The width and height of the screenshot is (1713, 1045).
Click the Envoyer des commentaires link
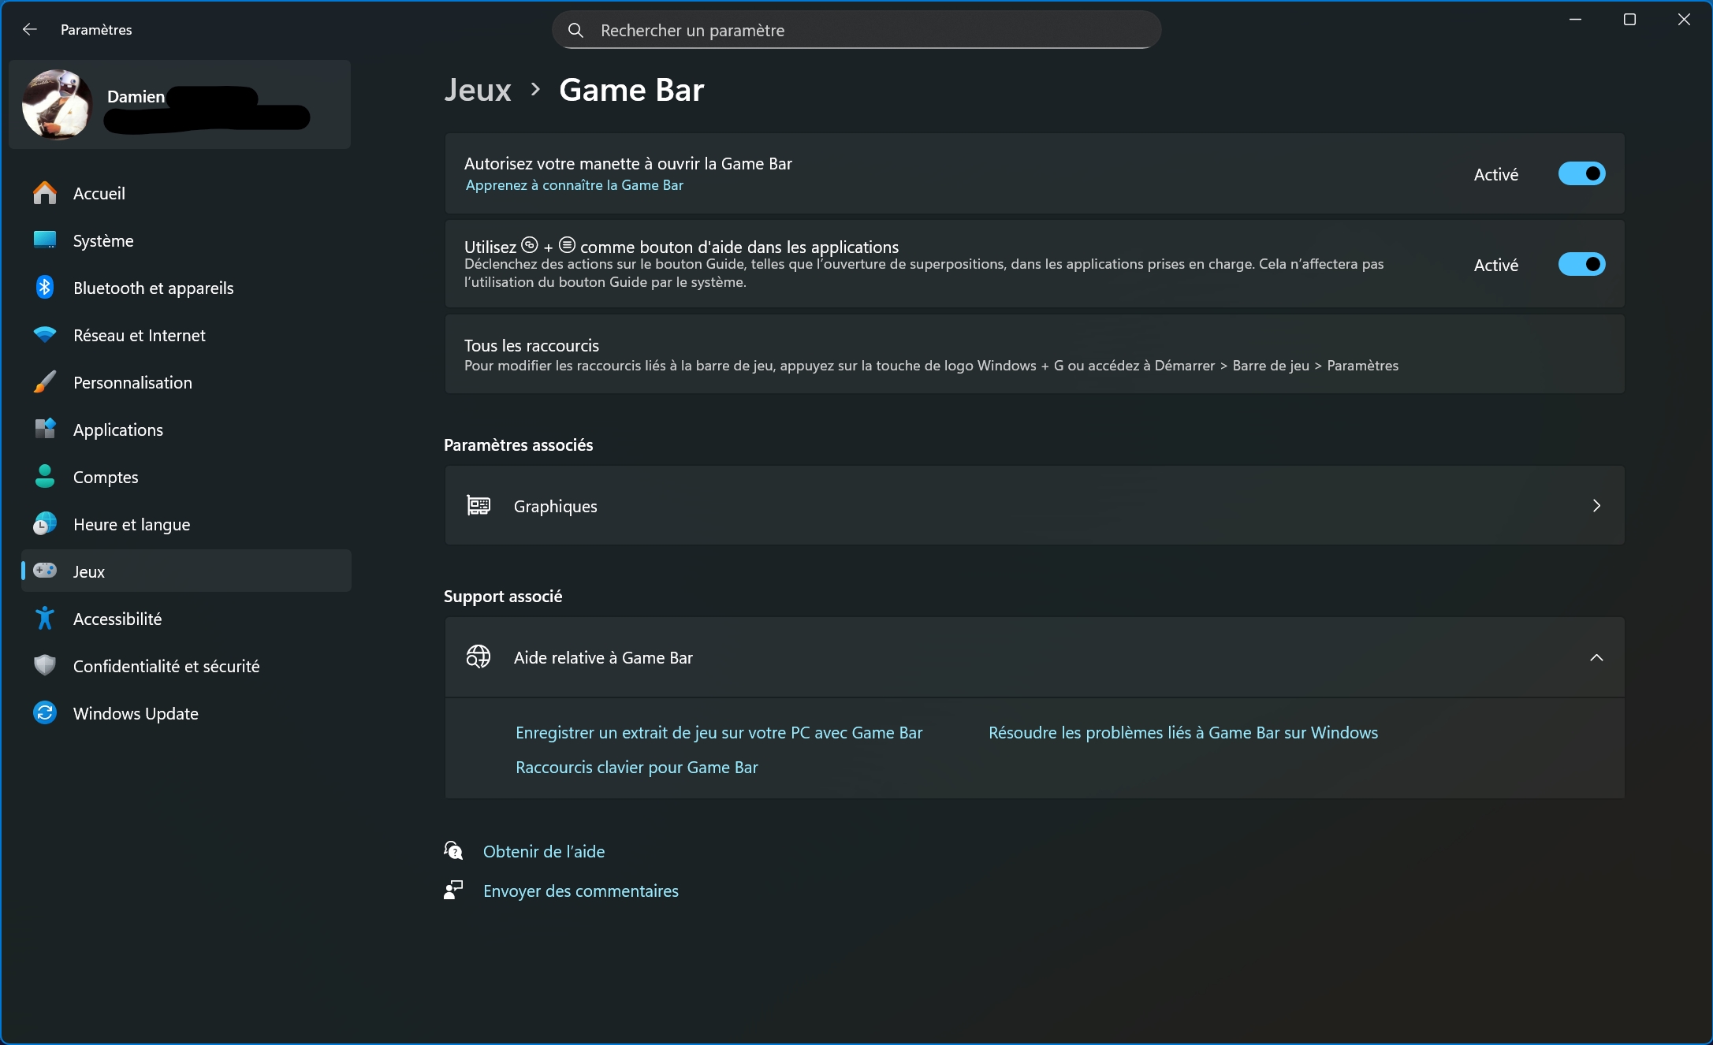(580, 891)
